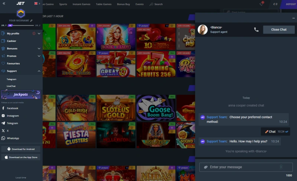
Task: Collapse the sidebar with the double-arrow icon
Action: [x=4, y=3]
